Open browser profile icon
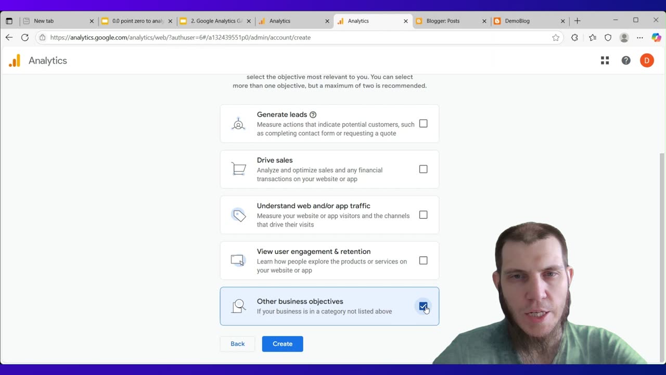Viewport: 666px width, 375px height. (x=624, y=37)
